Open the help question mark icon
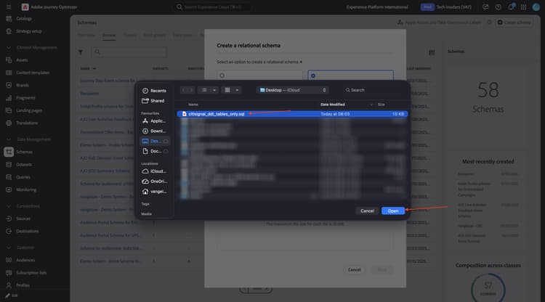Viewport: 545px width, 302px height. [498, 7]
